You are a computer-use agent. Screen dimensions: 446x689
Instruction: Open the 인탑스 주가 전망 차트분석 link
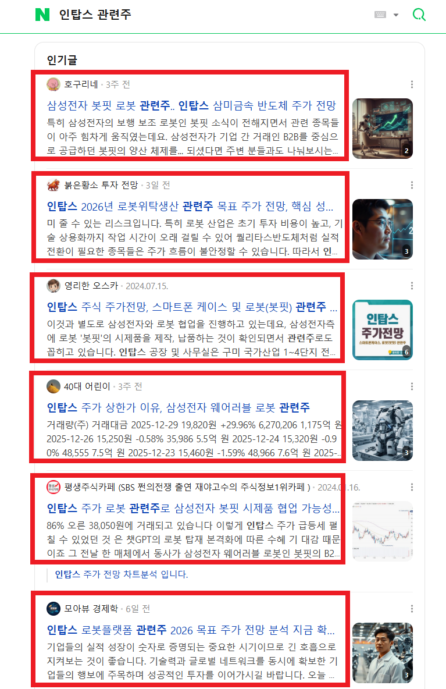click(121, 574)
